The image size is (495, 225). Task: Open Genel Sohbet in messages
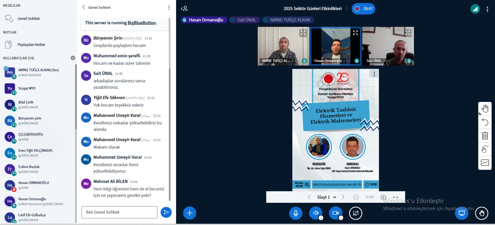pos(28,19)
